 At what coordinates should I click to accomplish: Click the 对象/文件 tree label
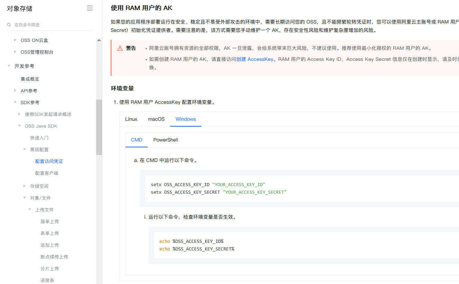point(40,198)
